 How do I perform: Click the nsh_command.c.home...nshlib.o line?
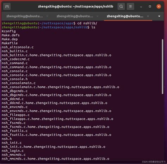(x=56, y=67)
